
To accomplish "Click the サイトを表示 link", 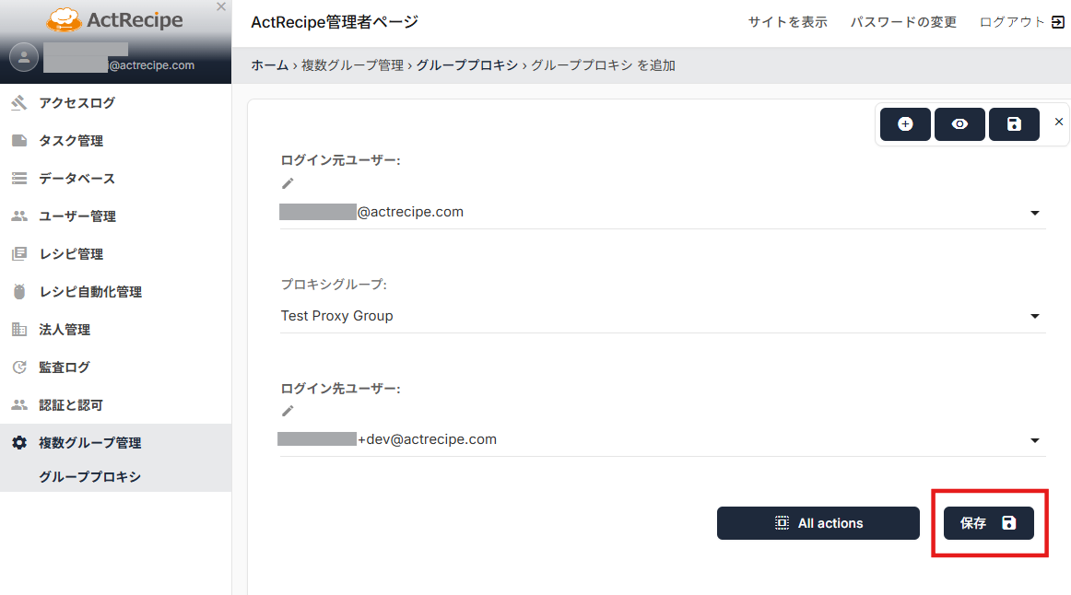I will pyautogui.click(x=787, y=22).
